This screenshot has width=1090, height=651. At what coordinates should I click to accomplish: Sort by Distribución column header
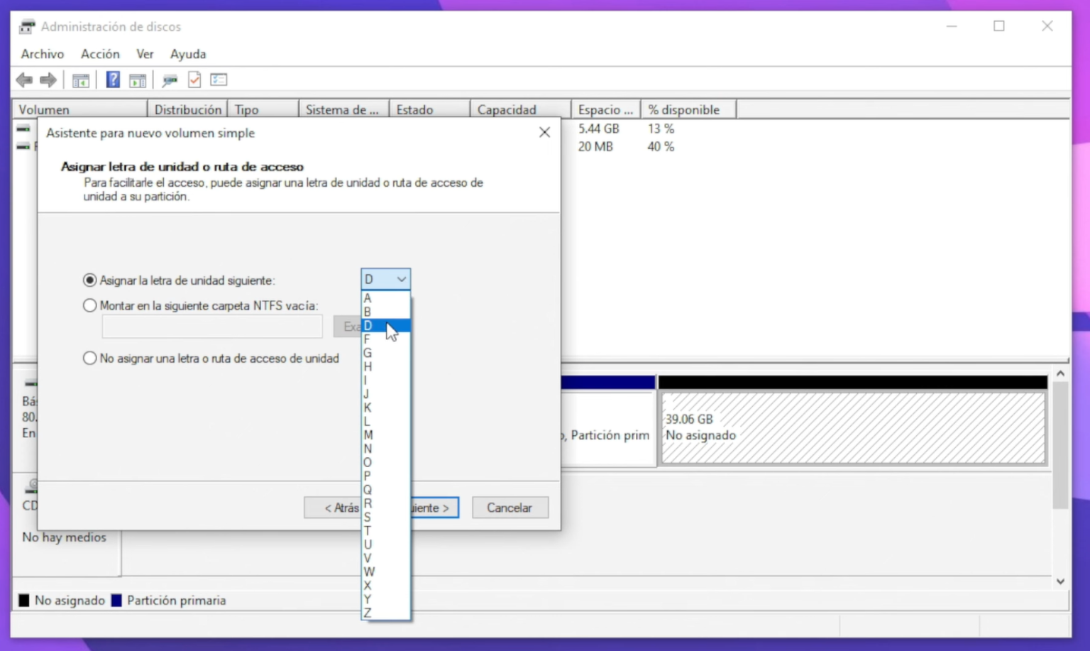187,109
